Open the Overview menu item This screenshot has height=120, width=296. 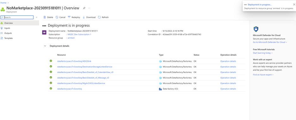[20, 23]
